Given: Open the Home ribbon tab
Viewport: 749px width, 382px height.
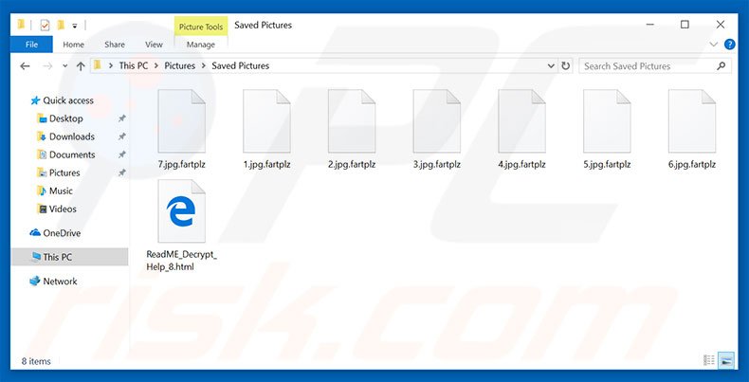Looking at the screenshot, I should click(x=73, y=45).
